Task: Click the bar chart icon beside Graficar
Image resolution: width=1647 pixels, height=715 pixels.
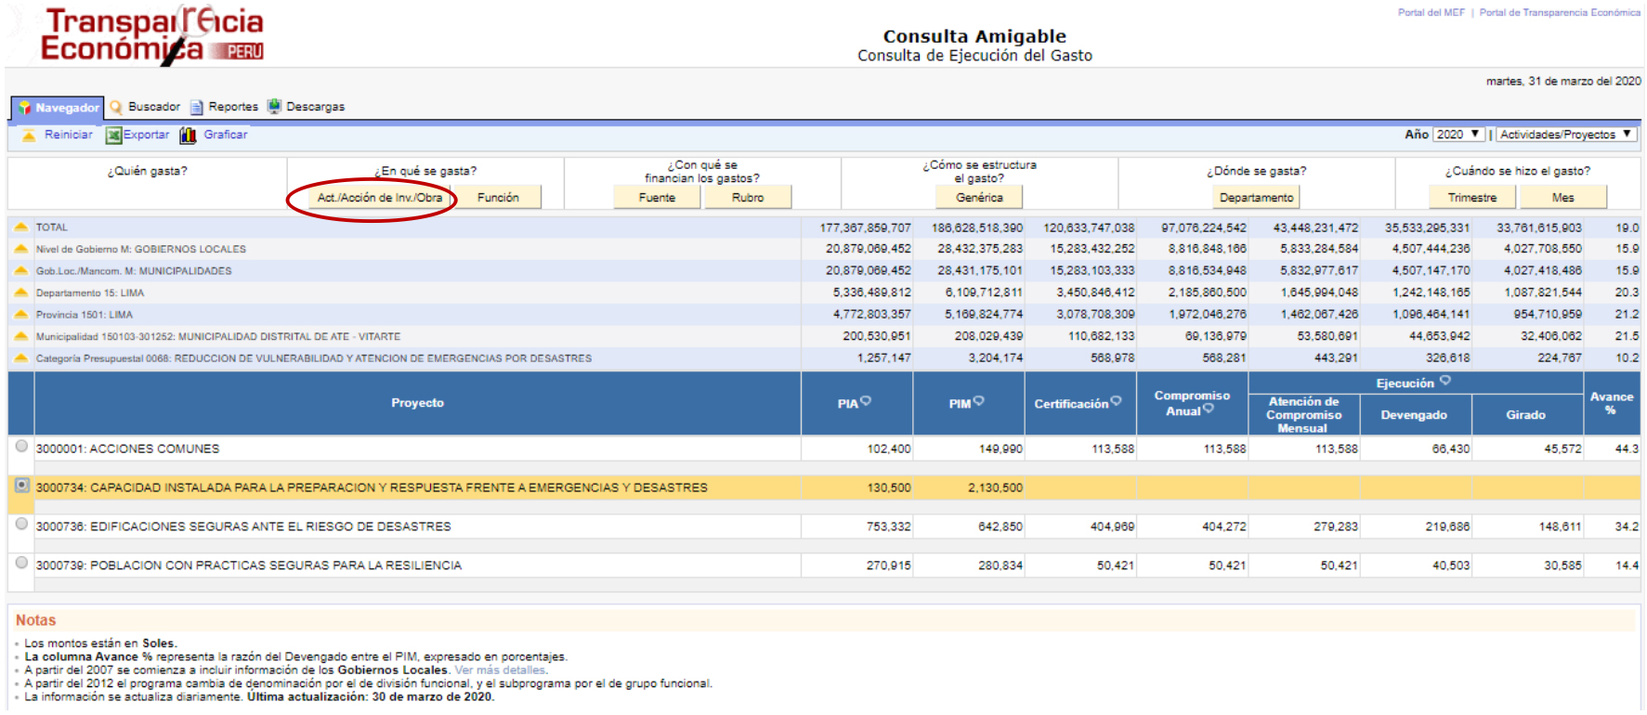Action: click(188, 136)
